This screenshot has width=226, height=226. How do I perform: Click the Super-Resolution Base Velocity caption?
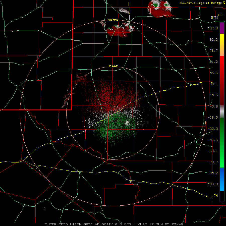[x=114, y=224]
